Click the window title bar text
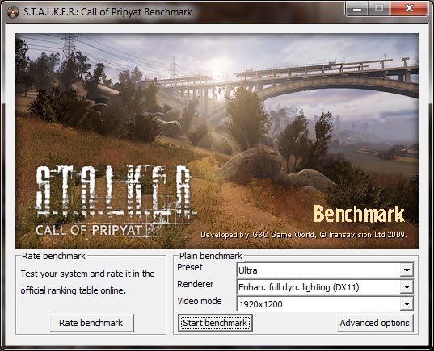This screenshot has height=351, width=434. 107,12
